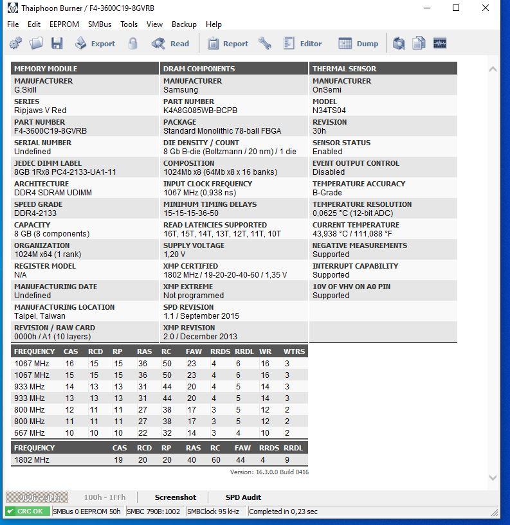Open the Report view from toolbar
Viewport: 510px width, 525px height.
tap(228, 44)
